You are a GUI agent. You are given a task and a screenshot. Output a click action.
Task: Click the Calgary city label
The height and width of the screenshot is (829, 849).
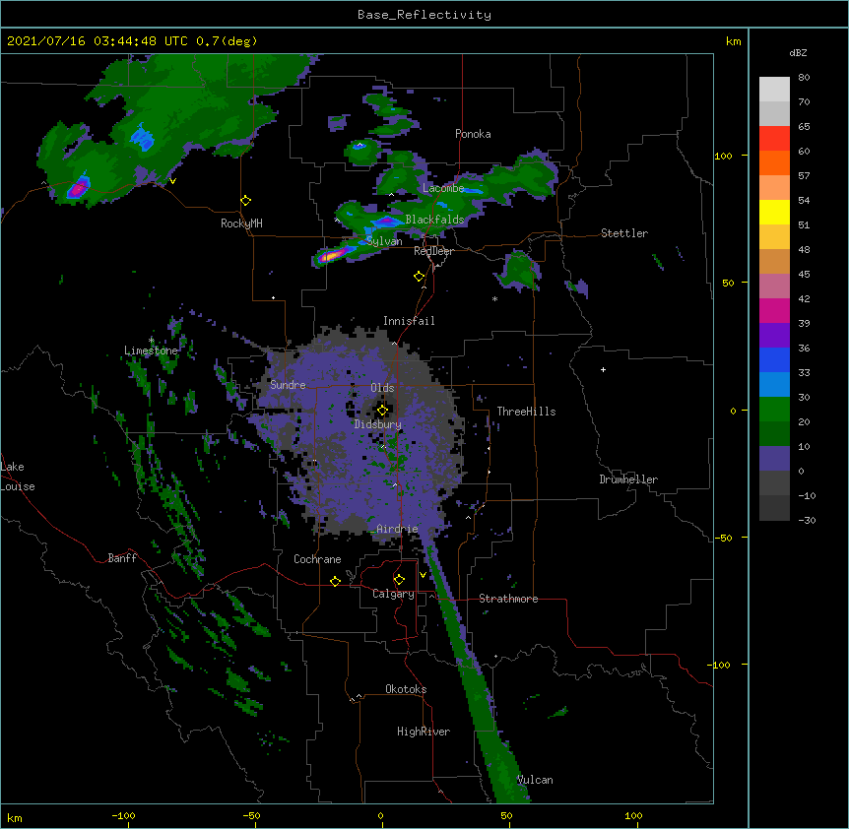click(x=393, y=594)
